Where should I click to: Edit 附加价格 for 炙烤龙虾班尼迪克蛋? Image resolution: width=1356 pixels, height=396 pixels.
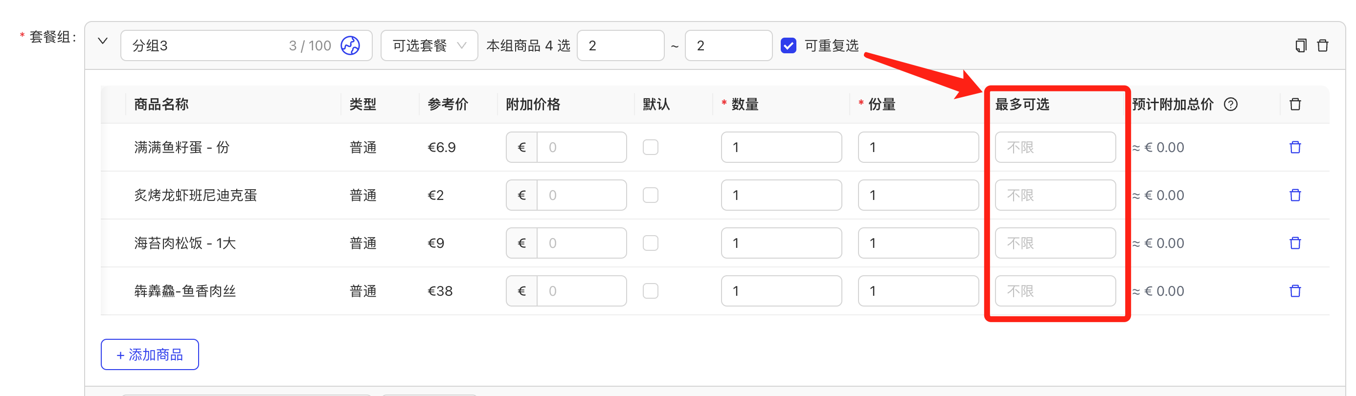point(581,195)
